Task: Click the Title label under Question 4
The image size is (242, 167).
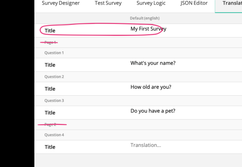Action: coord(50,147)
